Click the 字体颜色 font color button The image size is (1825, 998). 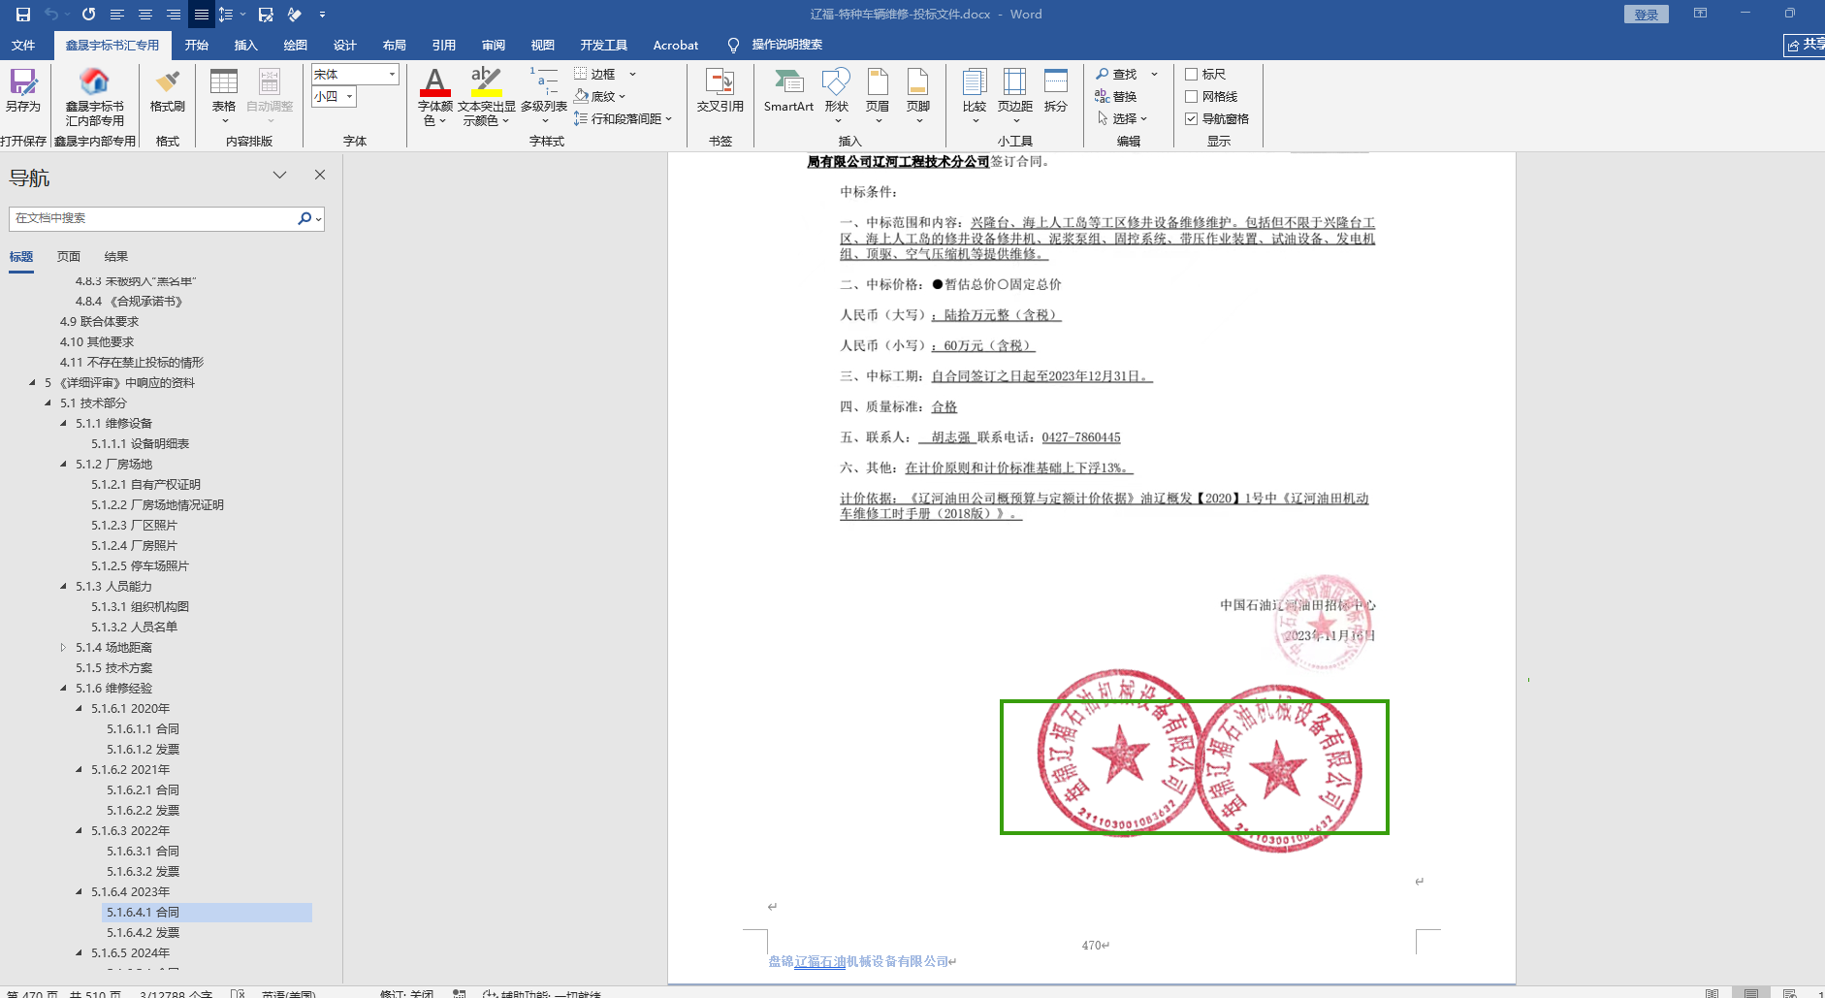[435, 96]
